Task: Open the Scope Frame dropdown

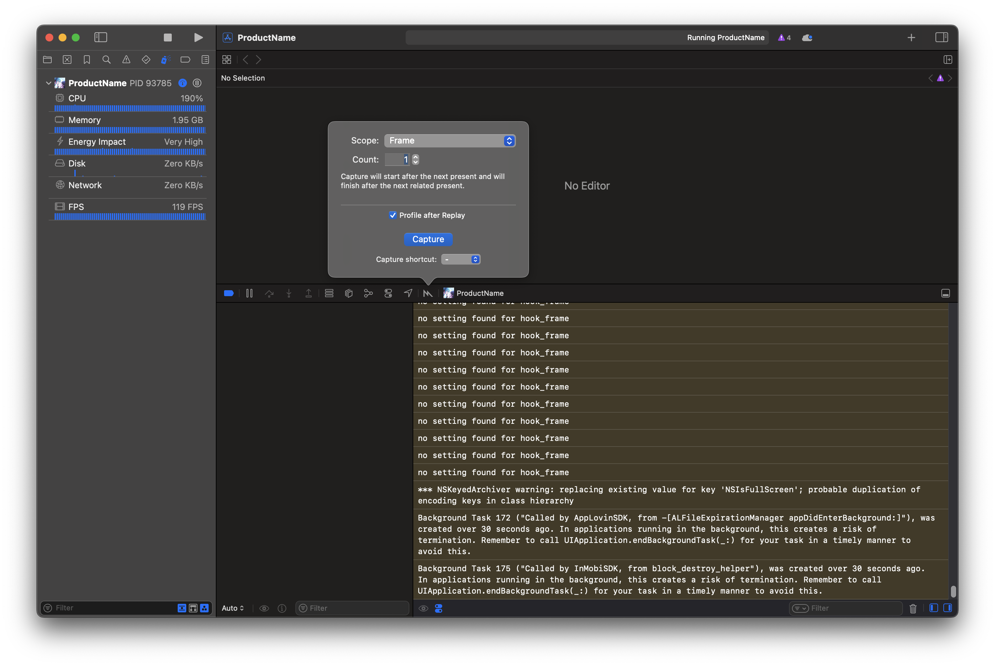Action: tap(450, 141)
